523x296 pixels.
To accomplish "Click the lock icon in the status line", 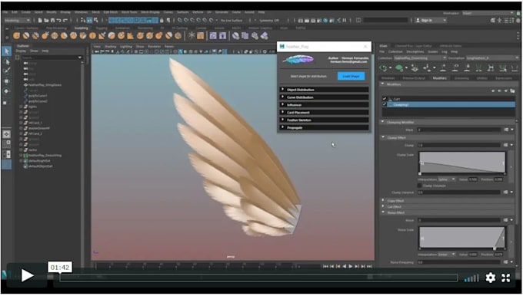I will pyautogui.click(x=162, y=20).
